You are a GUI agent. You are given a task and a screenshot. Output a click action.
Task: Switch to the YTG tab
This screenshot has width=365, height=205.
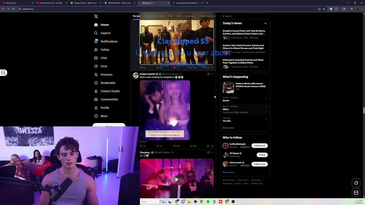pyautogui.click(x=170, y=16)
